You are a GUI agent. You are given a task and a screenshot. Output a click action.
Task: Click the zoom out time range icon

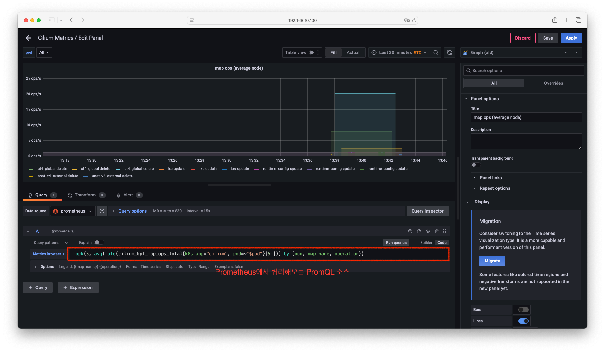(x=436, y=52)
